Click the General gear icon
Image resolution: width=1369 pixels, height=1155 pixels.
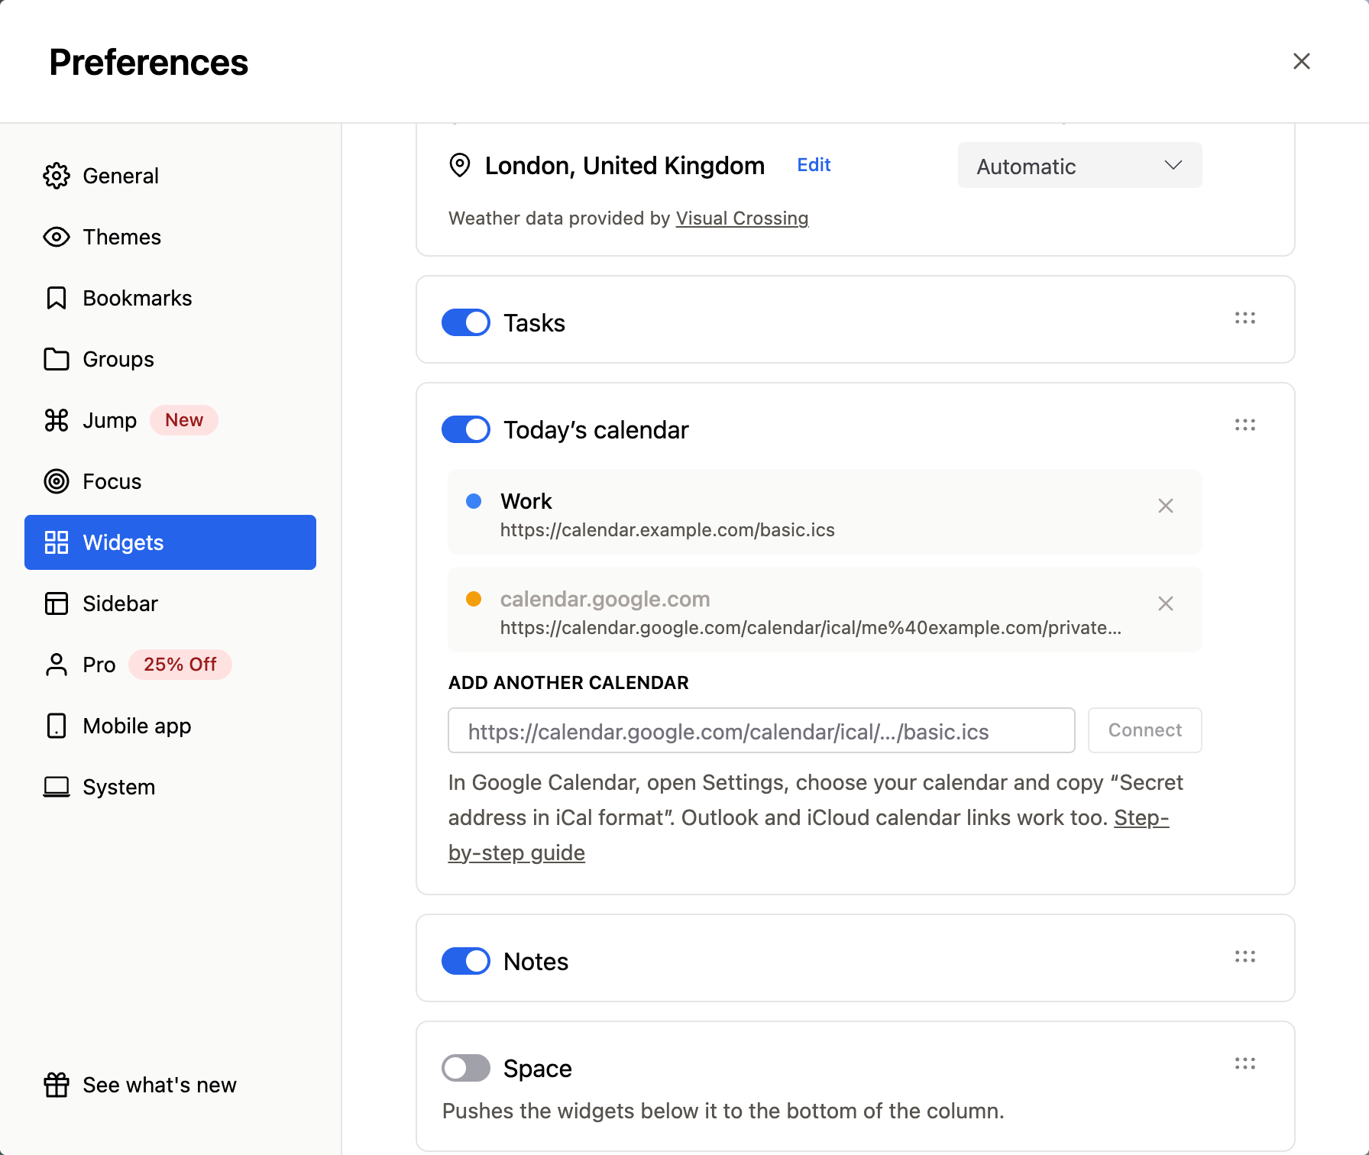(x=57, y=176)
